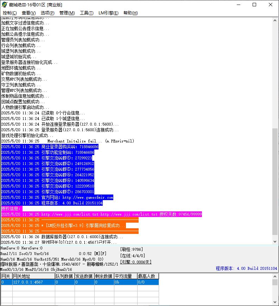Click the 官方网站 gameofmir.com log line
Image resolution: width=279 pixels, height=306 pixels.
[57, 197]
